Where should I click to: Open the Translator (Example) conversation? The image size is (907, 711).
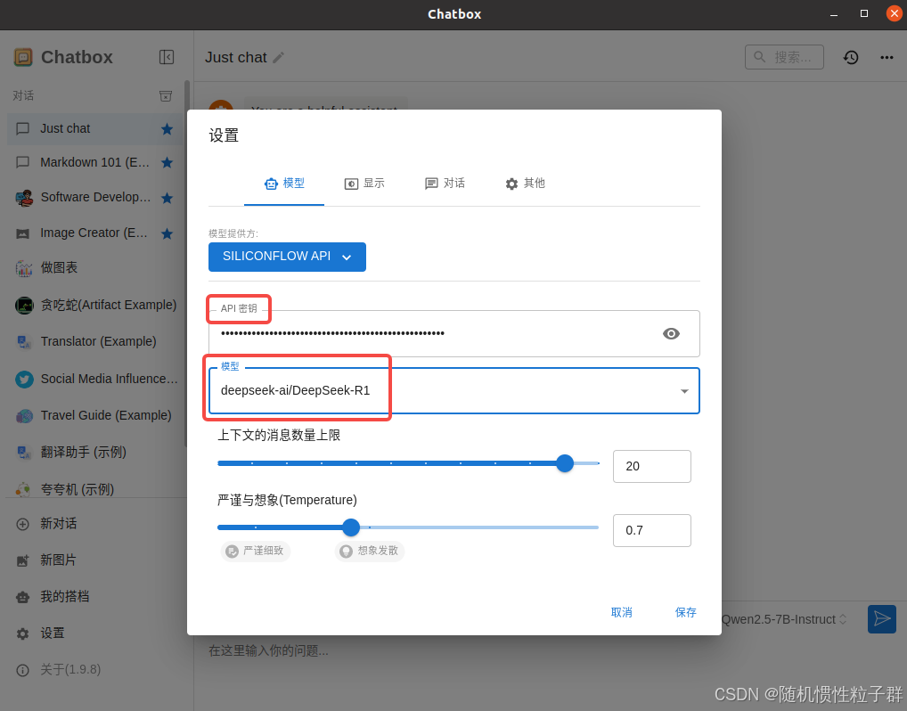pos(95,342)
